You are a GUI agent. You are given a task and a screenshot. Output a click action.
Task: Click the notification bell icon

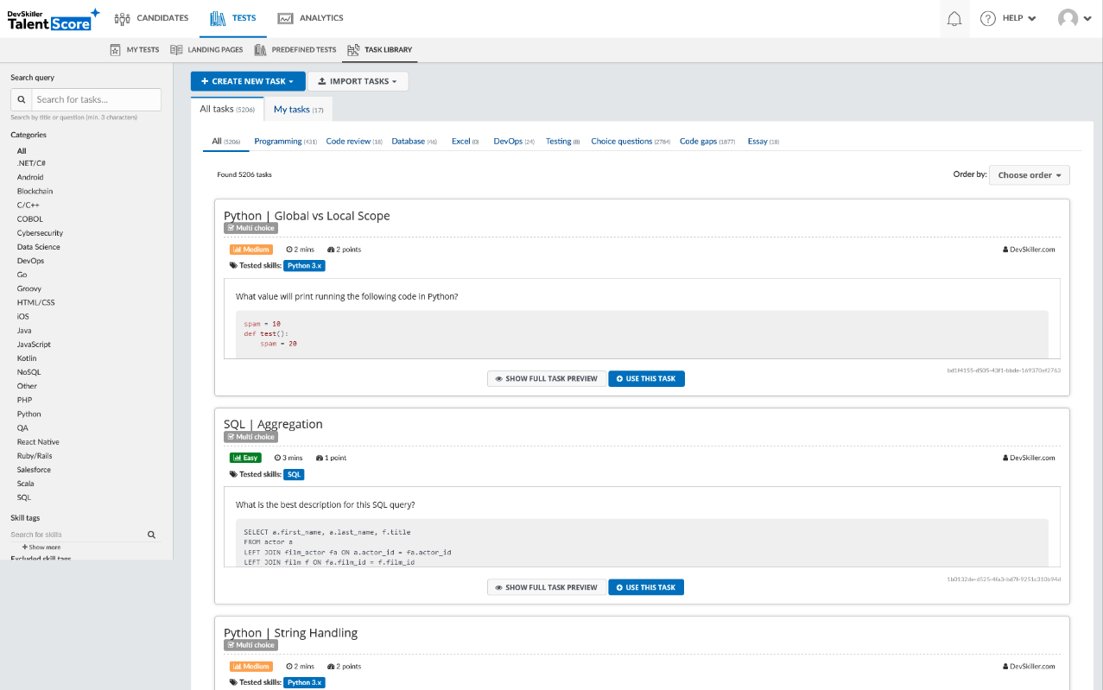pos(954,17)
